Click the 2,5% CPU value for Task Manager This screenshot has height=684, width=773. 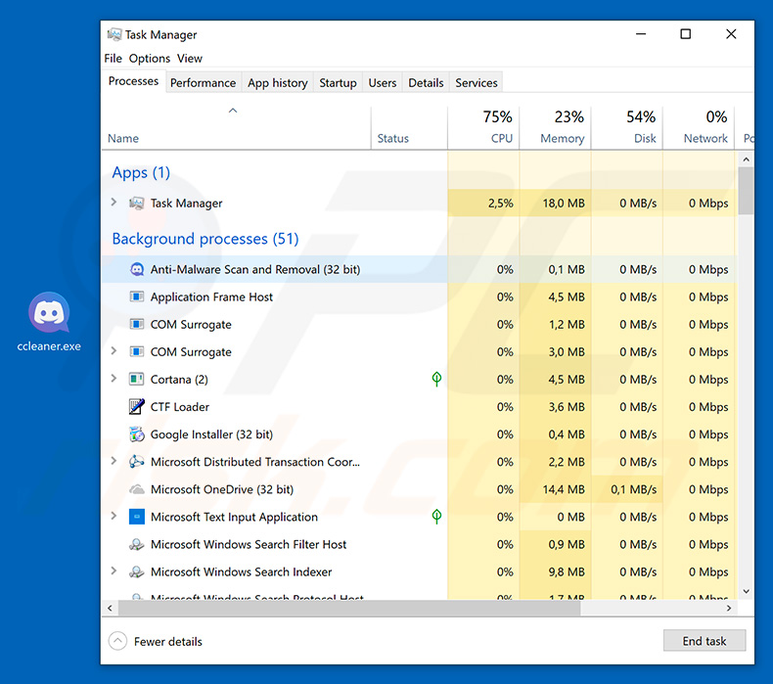[x=500, y=204]
